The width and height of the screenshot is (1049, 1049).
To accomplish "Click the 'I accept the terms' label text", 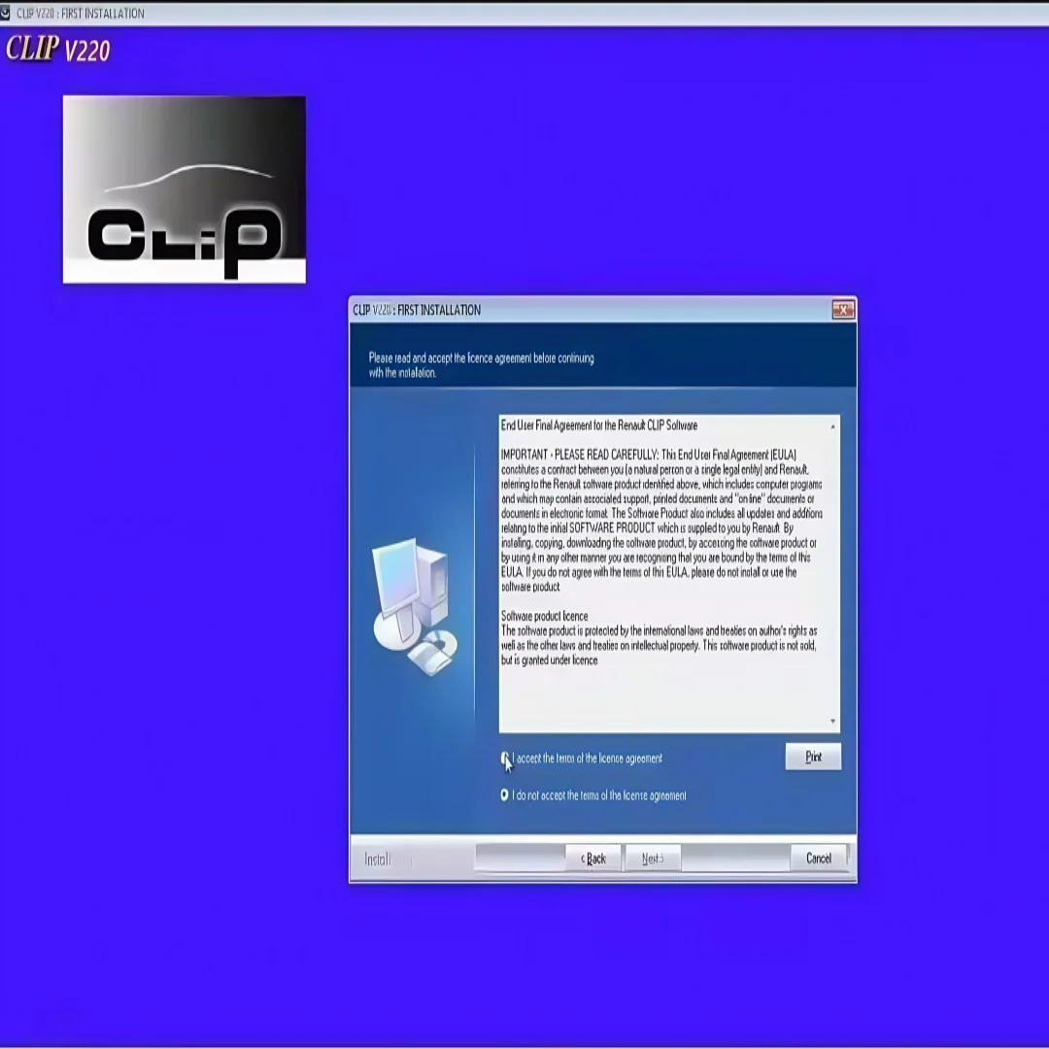I will point(588,758).
